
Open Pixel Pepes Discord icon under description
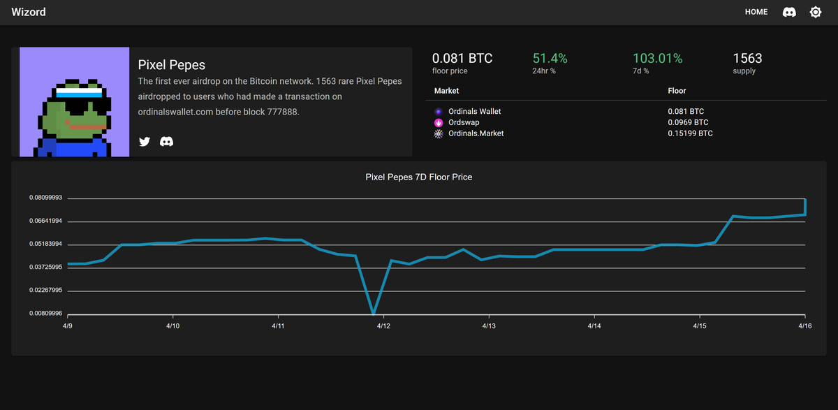(166, 141)
